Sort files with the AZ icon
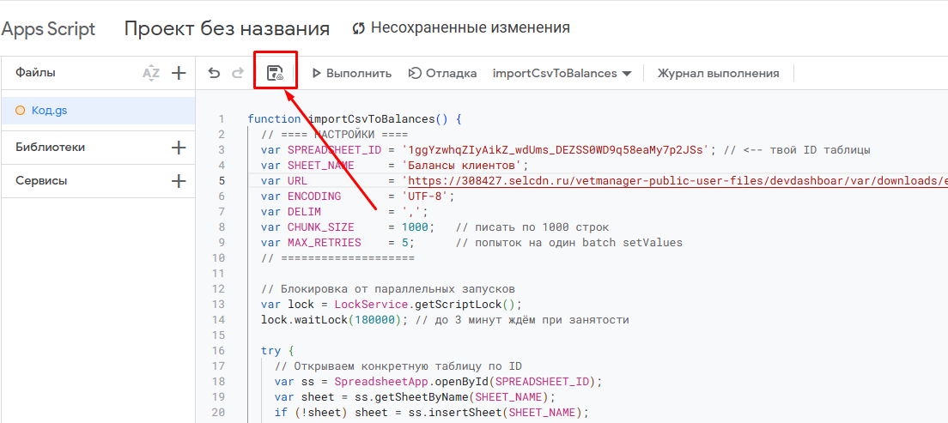Viewport: 948px width, 423px height. (x=151, y=74)
